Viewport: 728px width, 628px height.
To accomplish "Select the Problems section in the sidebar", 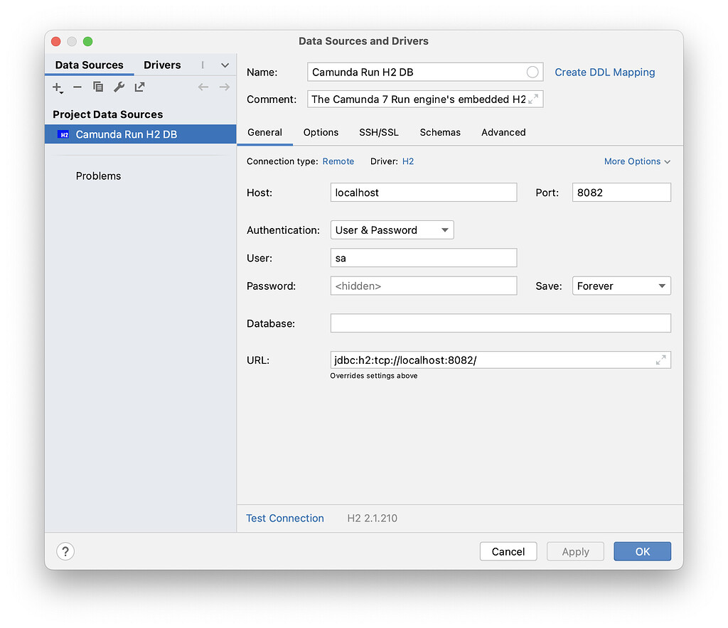I will point(98,175).
